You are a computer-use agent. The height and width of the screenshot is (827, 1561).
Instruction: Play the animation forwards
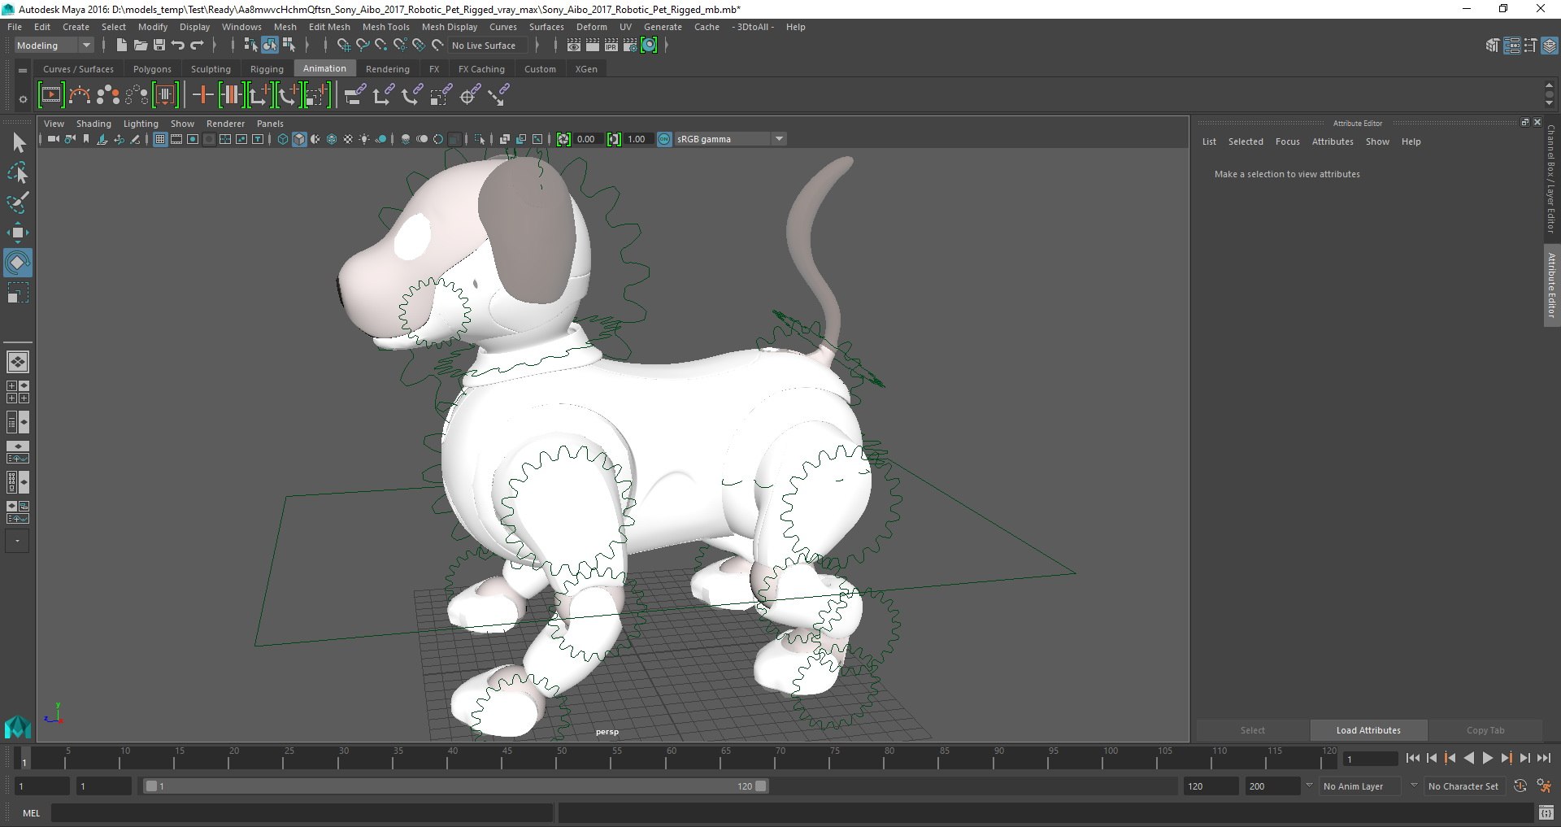coord(1487,758)
